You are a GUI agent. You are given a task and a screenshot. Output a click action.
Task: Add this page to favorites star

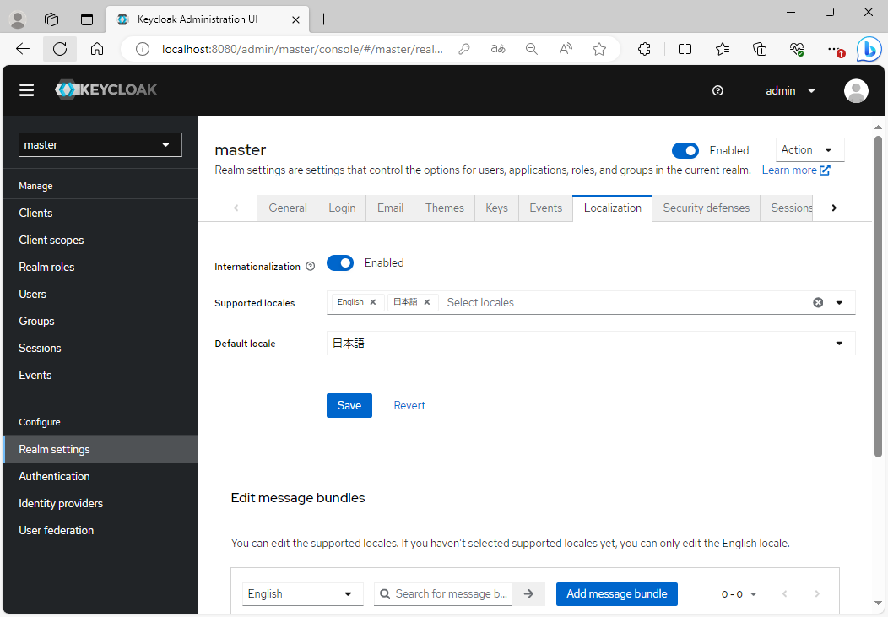click(x=599, y=49)
